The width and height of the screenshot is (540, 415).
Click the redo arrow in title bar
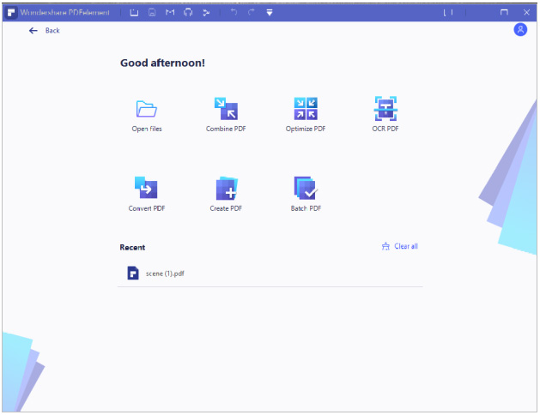click(252, 12)
